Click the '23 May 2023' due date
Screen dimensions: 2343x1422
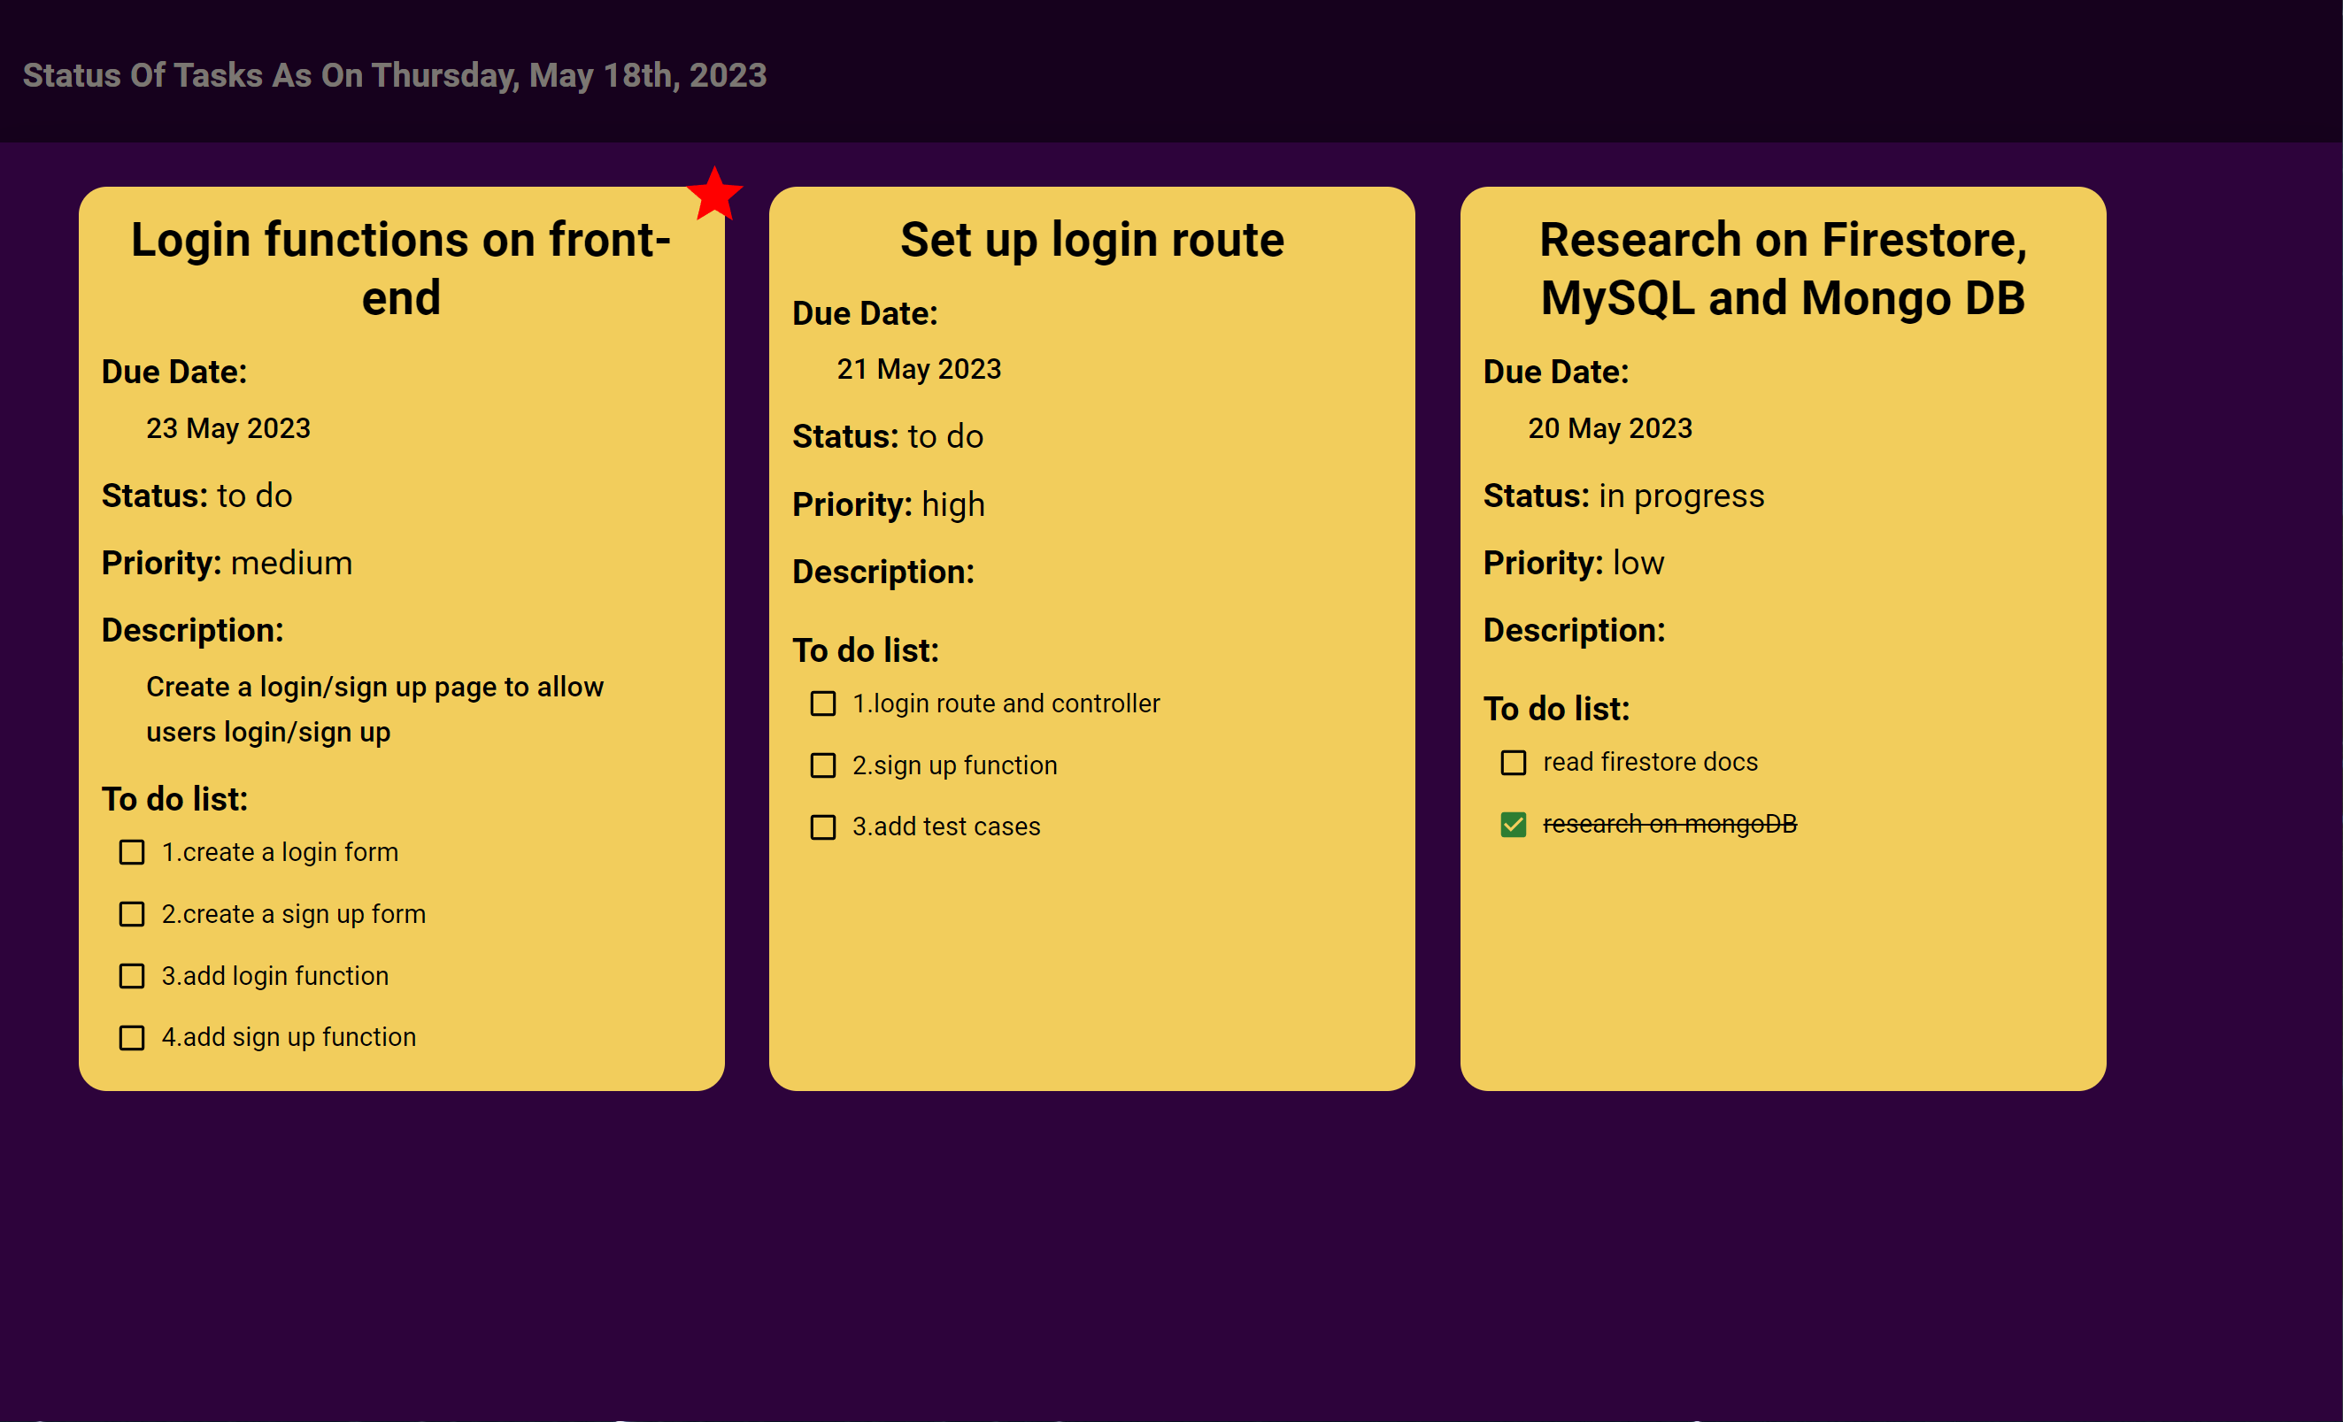point(228,428)
